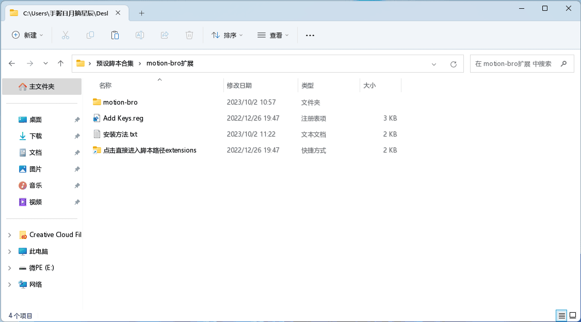This screenshot has width=581, height=322.
Task: Open the 排序 dropdown menu
Action: click(x=228, y=35)
